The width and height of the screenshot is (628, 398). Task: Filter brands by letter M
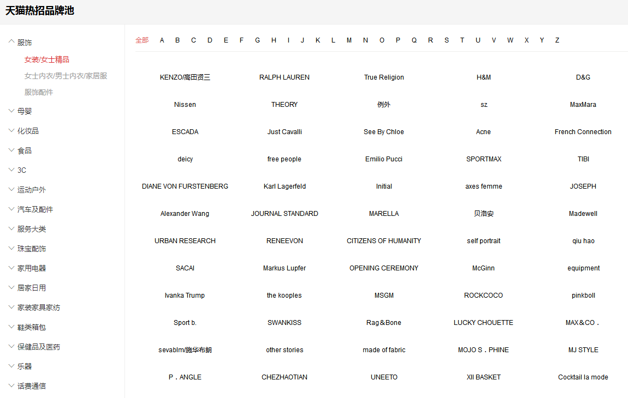coord(349,40)
